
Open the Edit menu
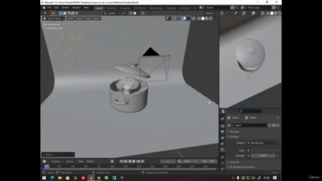(x=56, y=8)
